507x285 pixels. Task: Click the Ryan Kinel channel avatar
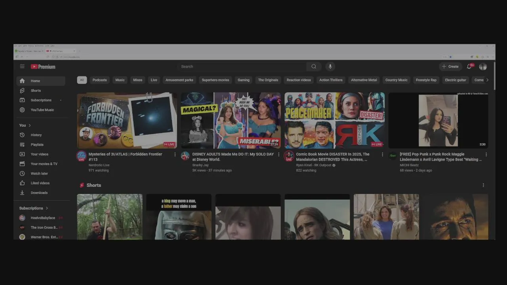289,156
